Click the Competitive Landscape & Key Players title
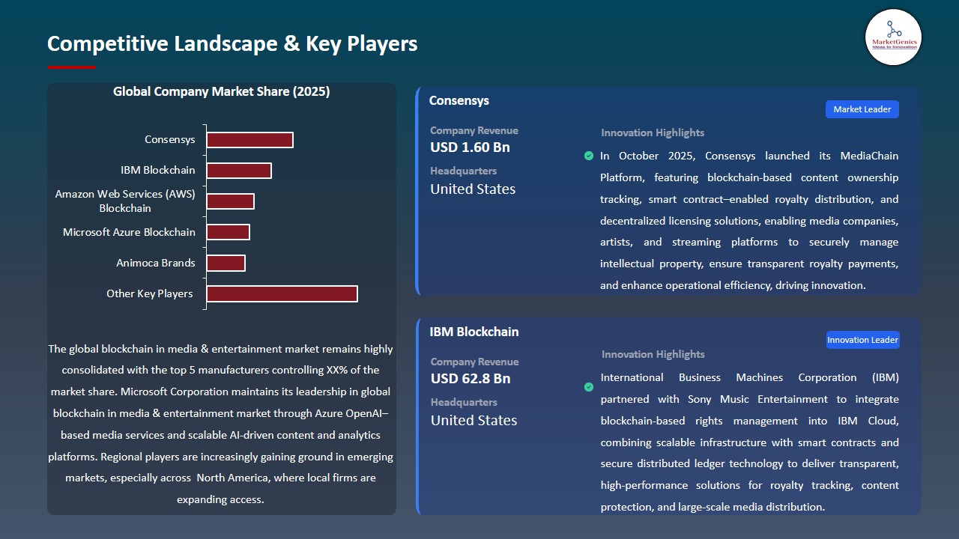 click(232, 44)
